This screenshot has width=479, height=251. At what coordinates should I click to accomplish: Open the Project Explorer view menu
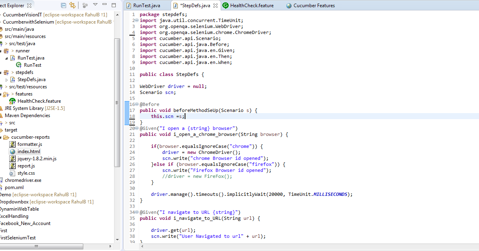coord(95,5)
